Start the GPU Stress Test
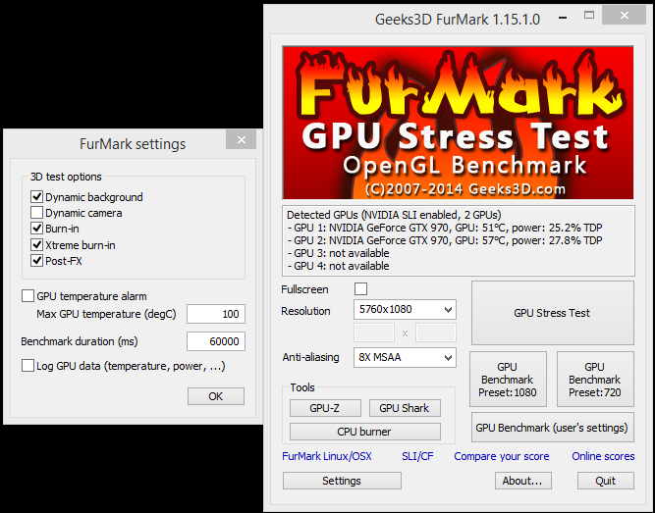655x513 pixels. point(552,313)
